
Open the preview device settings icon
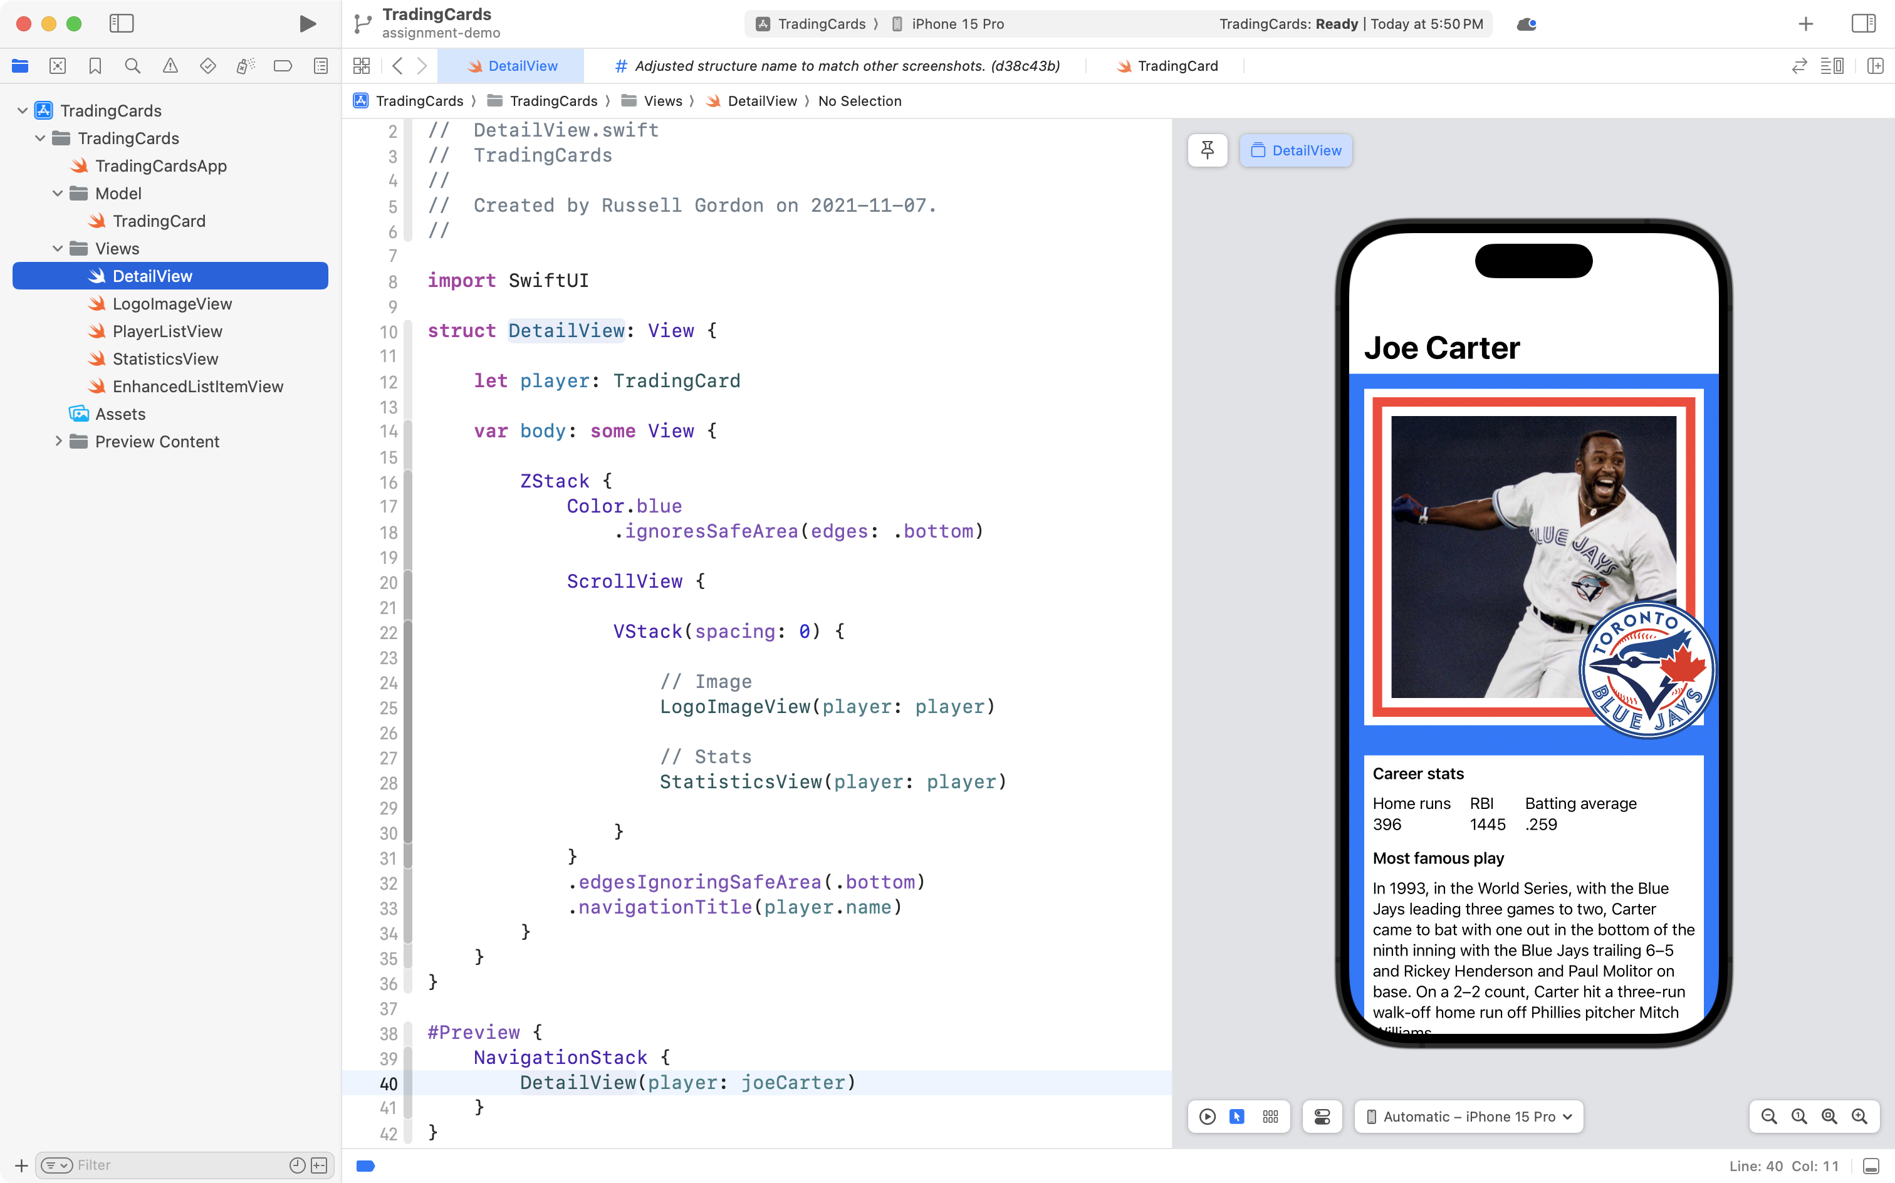(x=1322, y=1117)
